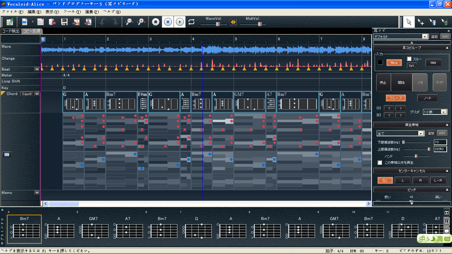Click the ノート button
This screenshot has height=254, width=452.
point(427,98)
